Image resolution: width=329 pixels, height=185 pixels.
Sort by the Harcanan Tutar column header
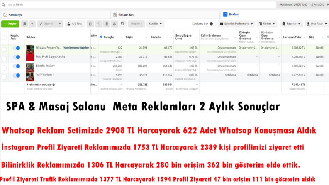(x=292, y=37)
